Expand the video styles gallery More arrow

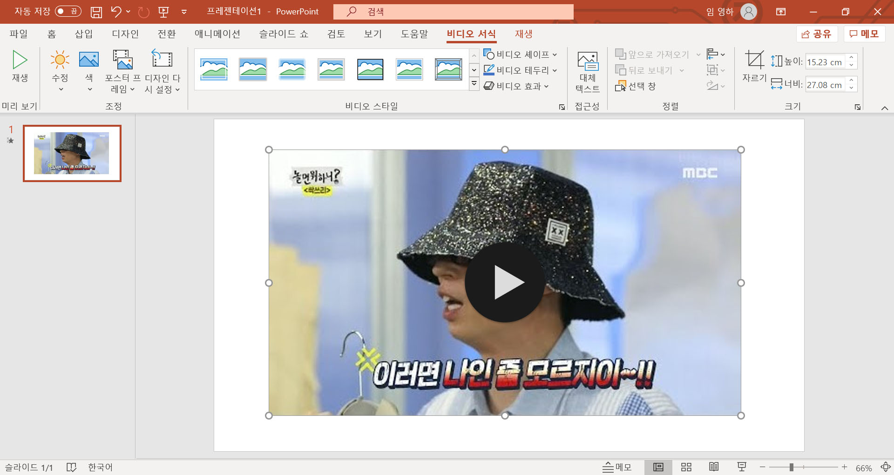point(474,84)
